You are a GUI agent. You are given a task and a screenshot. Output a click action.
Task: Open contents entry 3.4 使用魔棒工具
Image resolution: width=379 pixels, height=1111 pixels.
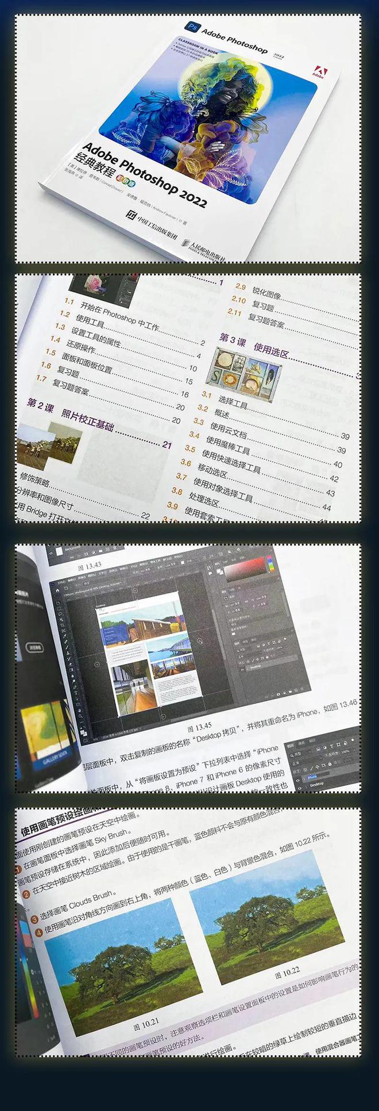tap(219, 442)
